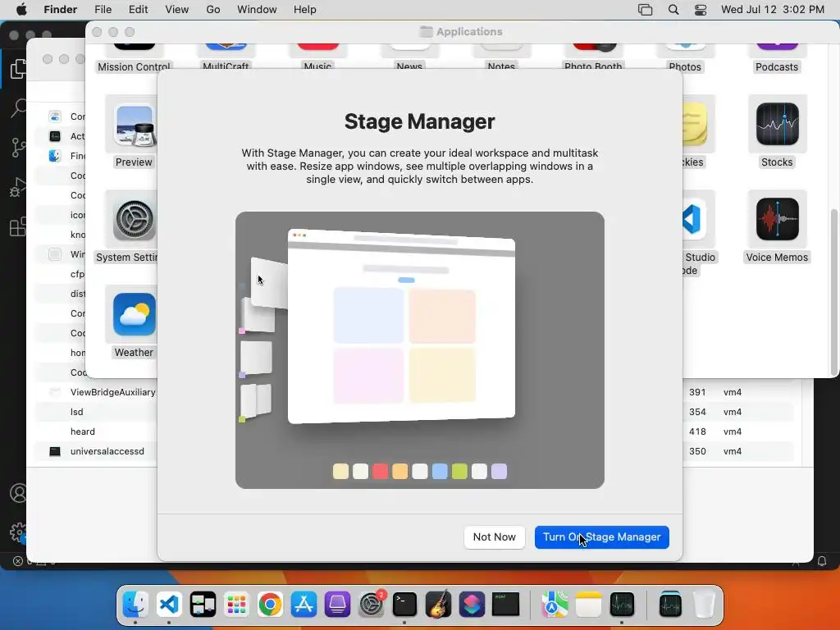Image resolution: width=840 pixels, height=630 pixels.
Task: Open the Window menu
Action: (x=257, y=10)
